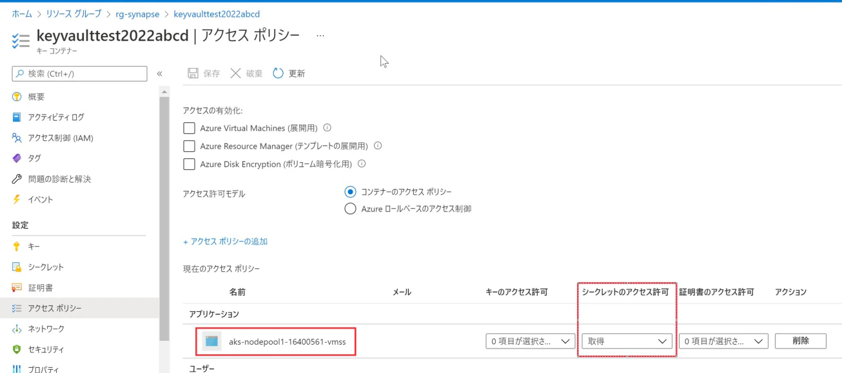Click the ネットワーク icon in sidebar
The height and width of the screenshot is (373, 842).
coord(17,329)
